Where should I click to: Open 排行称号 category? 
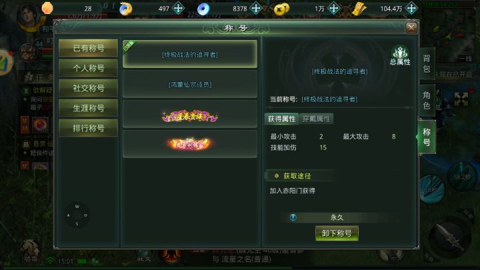pos(88,128)
